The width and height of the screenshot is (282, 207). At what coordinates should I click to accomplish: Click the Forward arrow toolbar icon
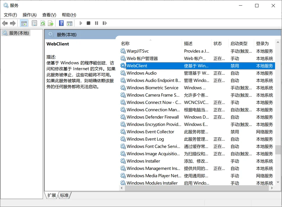coord(13,23)
